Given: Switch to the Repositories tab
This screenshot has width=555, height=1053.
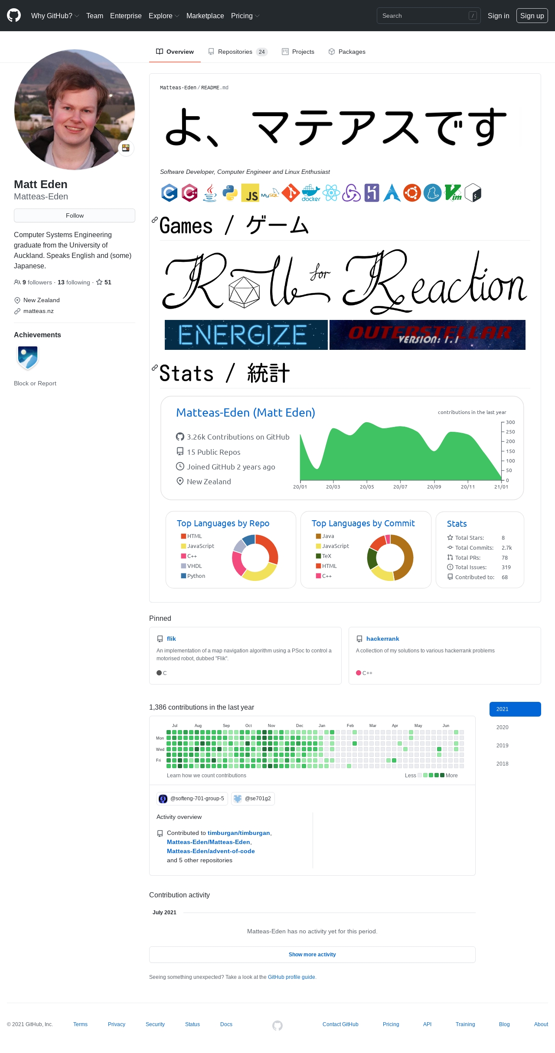Looking at the screenshot, I should tap(238, 52).
